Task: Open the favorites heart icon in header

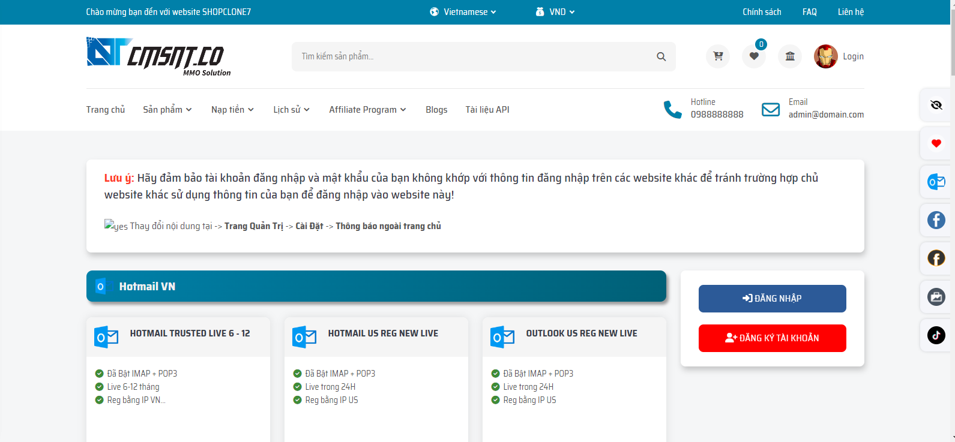Action: [754, 56]
